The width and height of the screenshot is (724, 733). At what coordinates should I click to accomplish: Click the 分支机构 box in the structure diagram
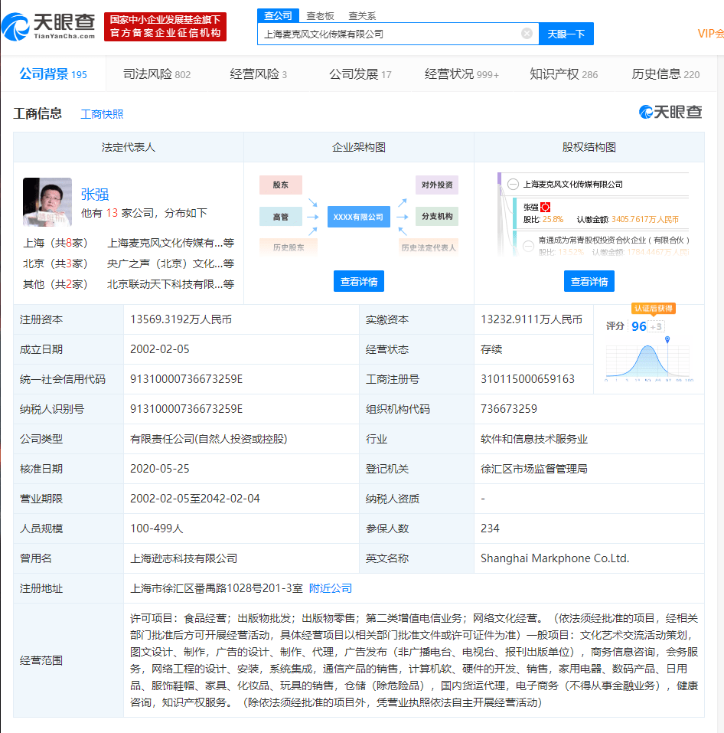pyautogui.click(x=437, y=217)
